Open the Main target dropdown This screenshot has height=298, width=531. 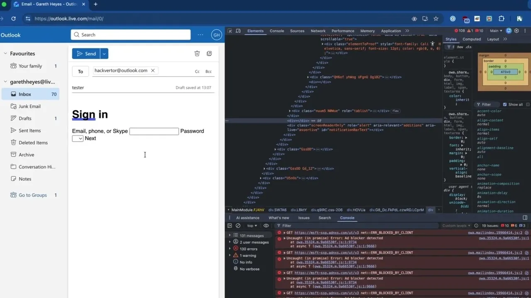click(496, 31)
